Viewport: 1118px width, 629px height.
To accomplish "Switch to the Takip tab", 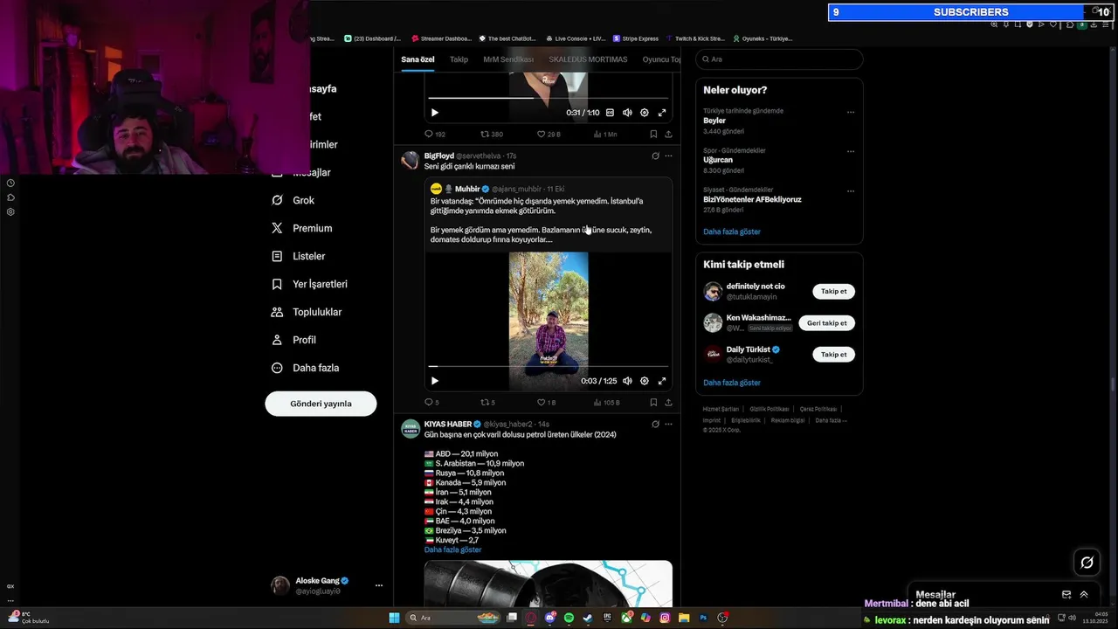I will pyautogui.click(x=459, y=59).
